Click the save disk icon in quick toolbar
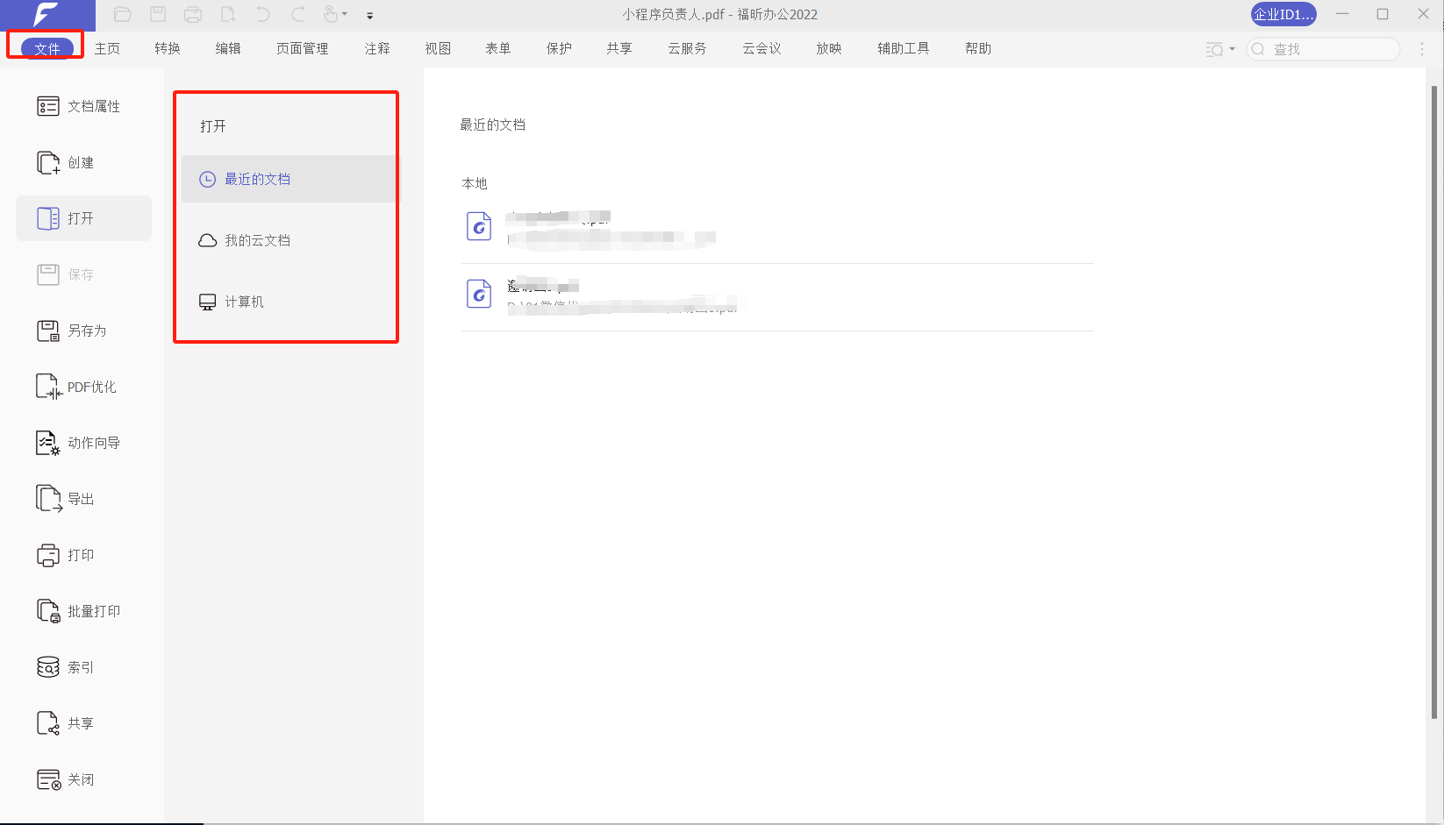The image size is (1444, 825). [x=158, y=14]
